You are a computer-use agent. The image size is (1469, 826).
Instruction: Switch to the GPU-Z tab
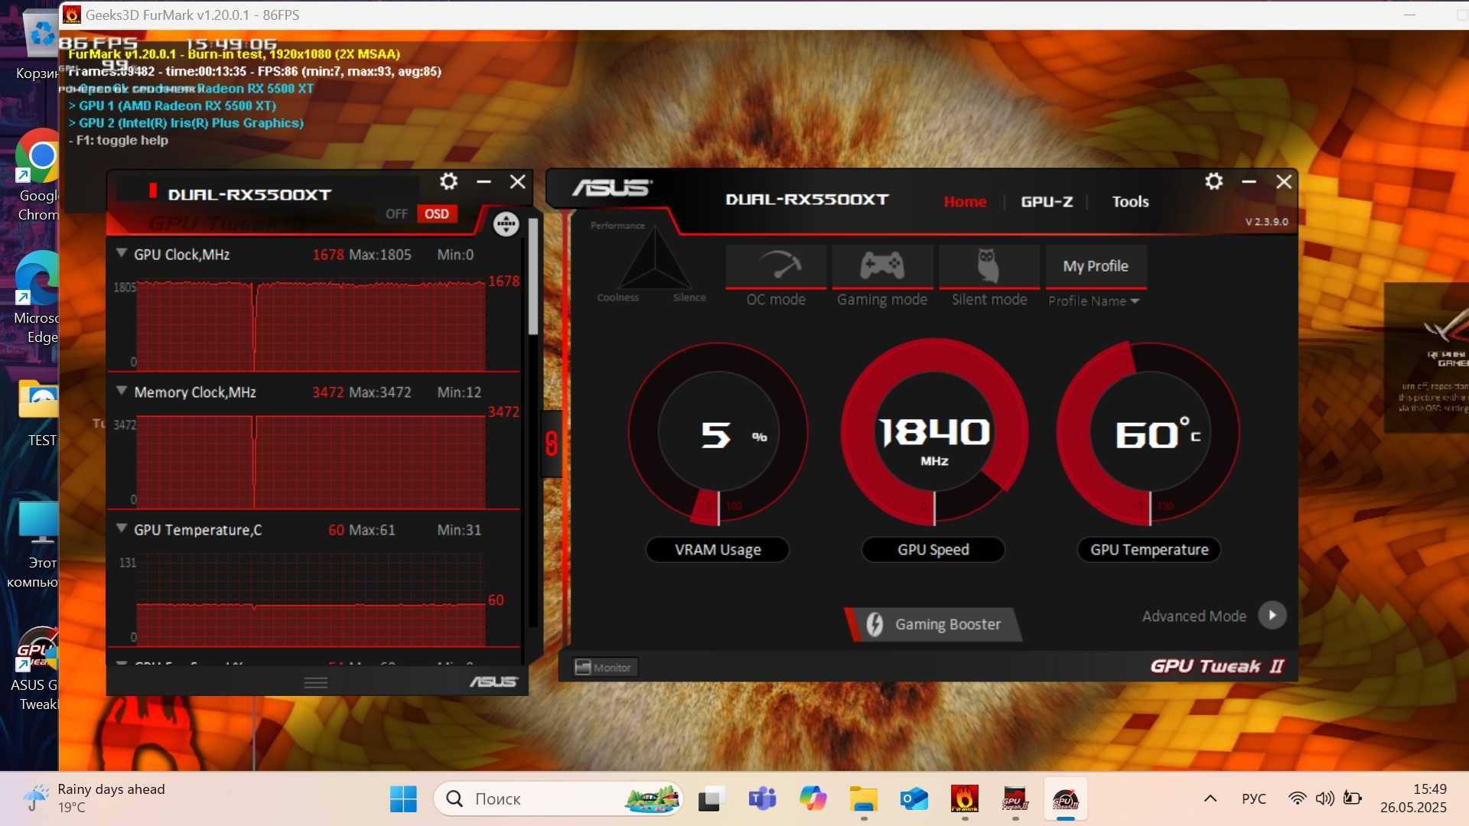pyautogui.click(x=1047, y=202)
